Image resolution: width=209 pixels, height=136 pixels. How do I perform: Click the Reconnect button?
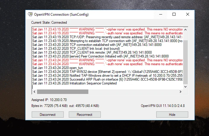(85, 115)
